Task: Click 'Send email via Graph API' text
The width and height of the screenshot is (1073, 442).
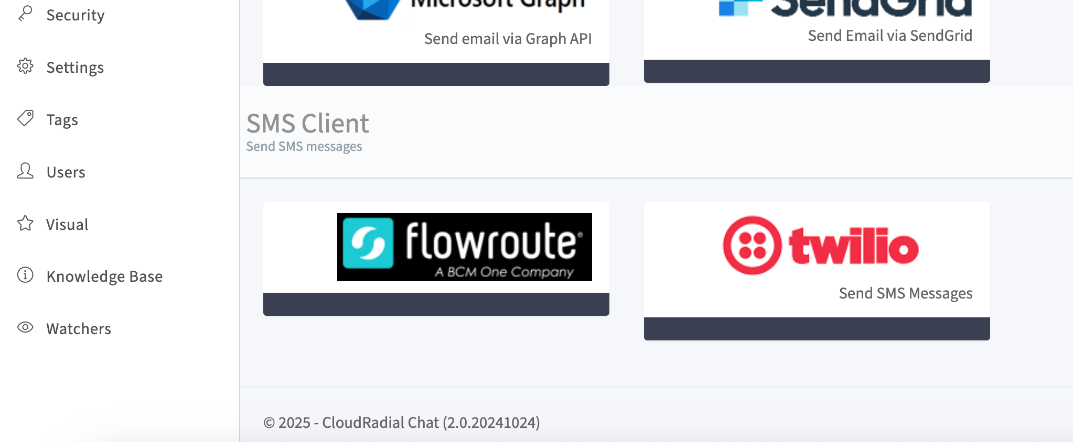Action: pyautogui.click(x=508, y=39)
